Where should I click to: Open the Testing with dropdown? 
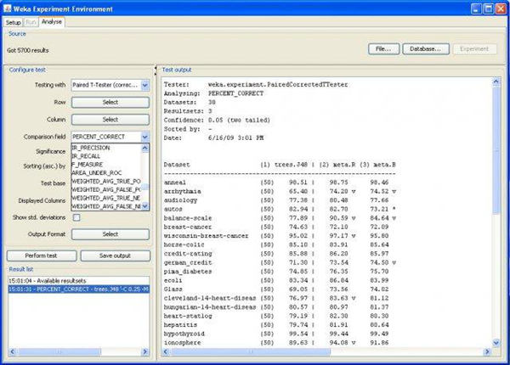click(x=144, y=86)
